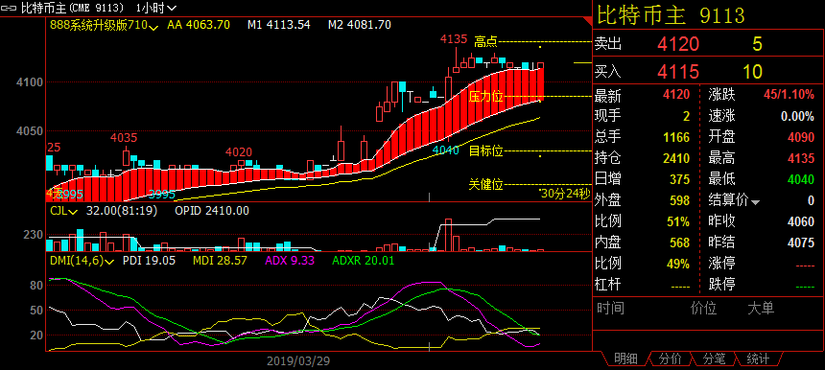Click the 关健位 level label

click(485, 184)
